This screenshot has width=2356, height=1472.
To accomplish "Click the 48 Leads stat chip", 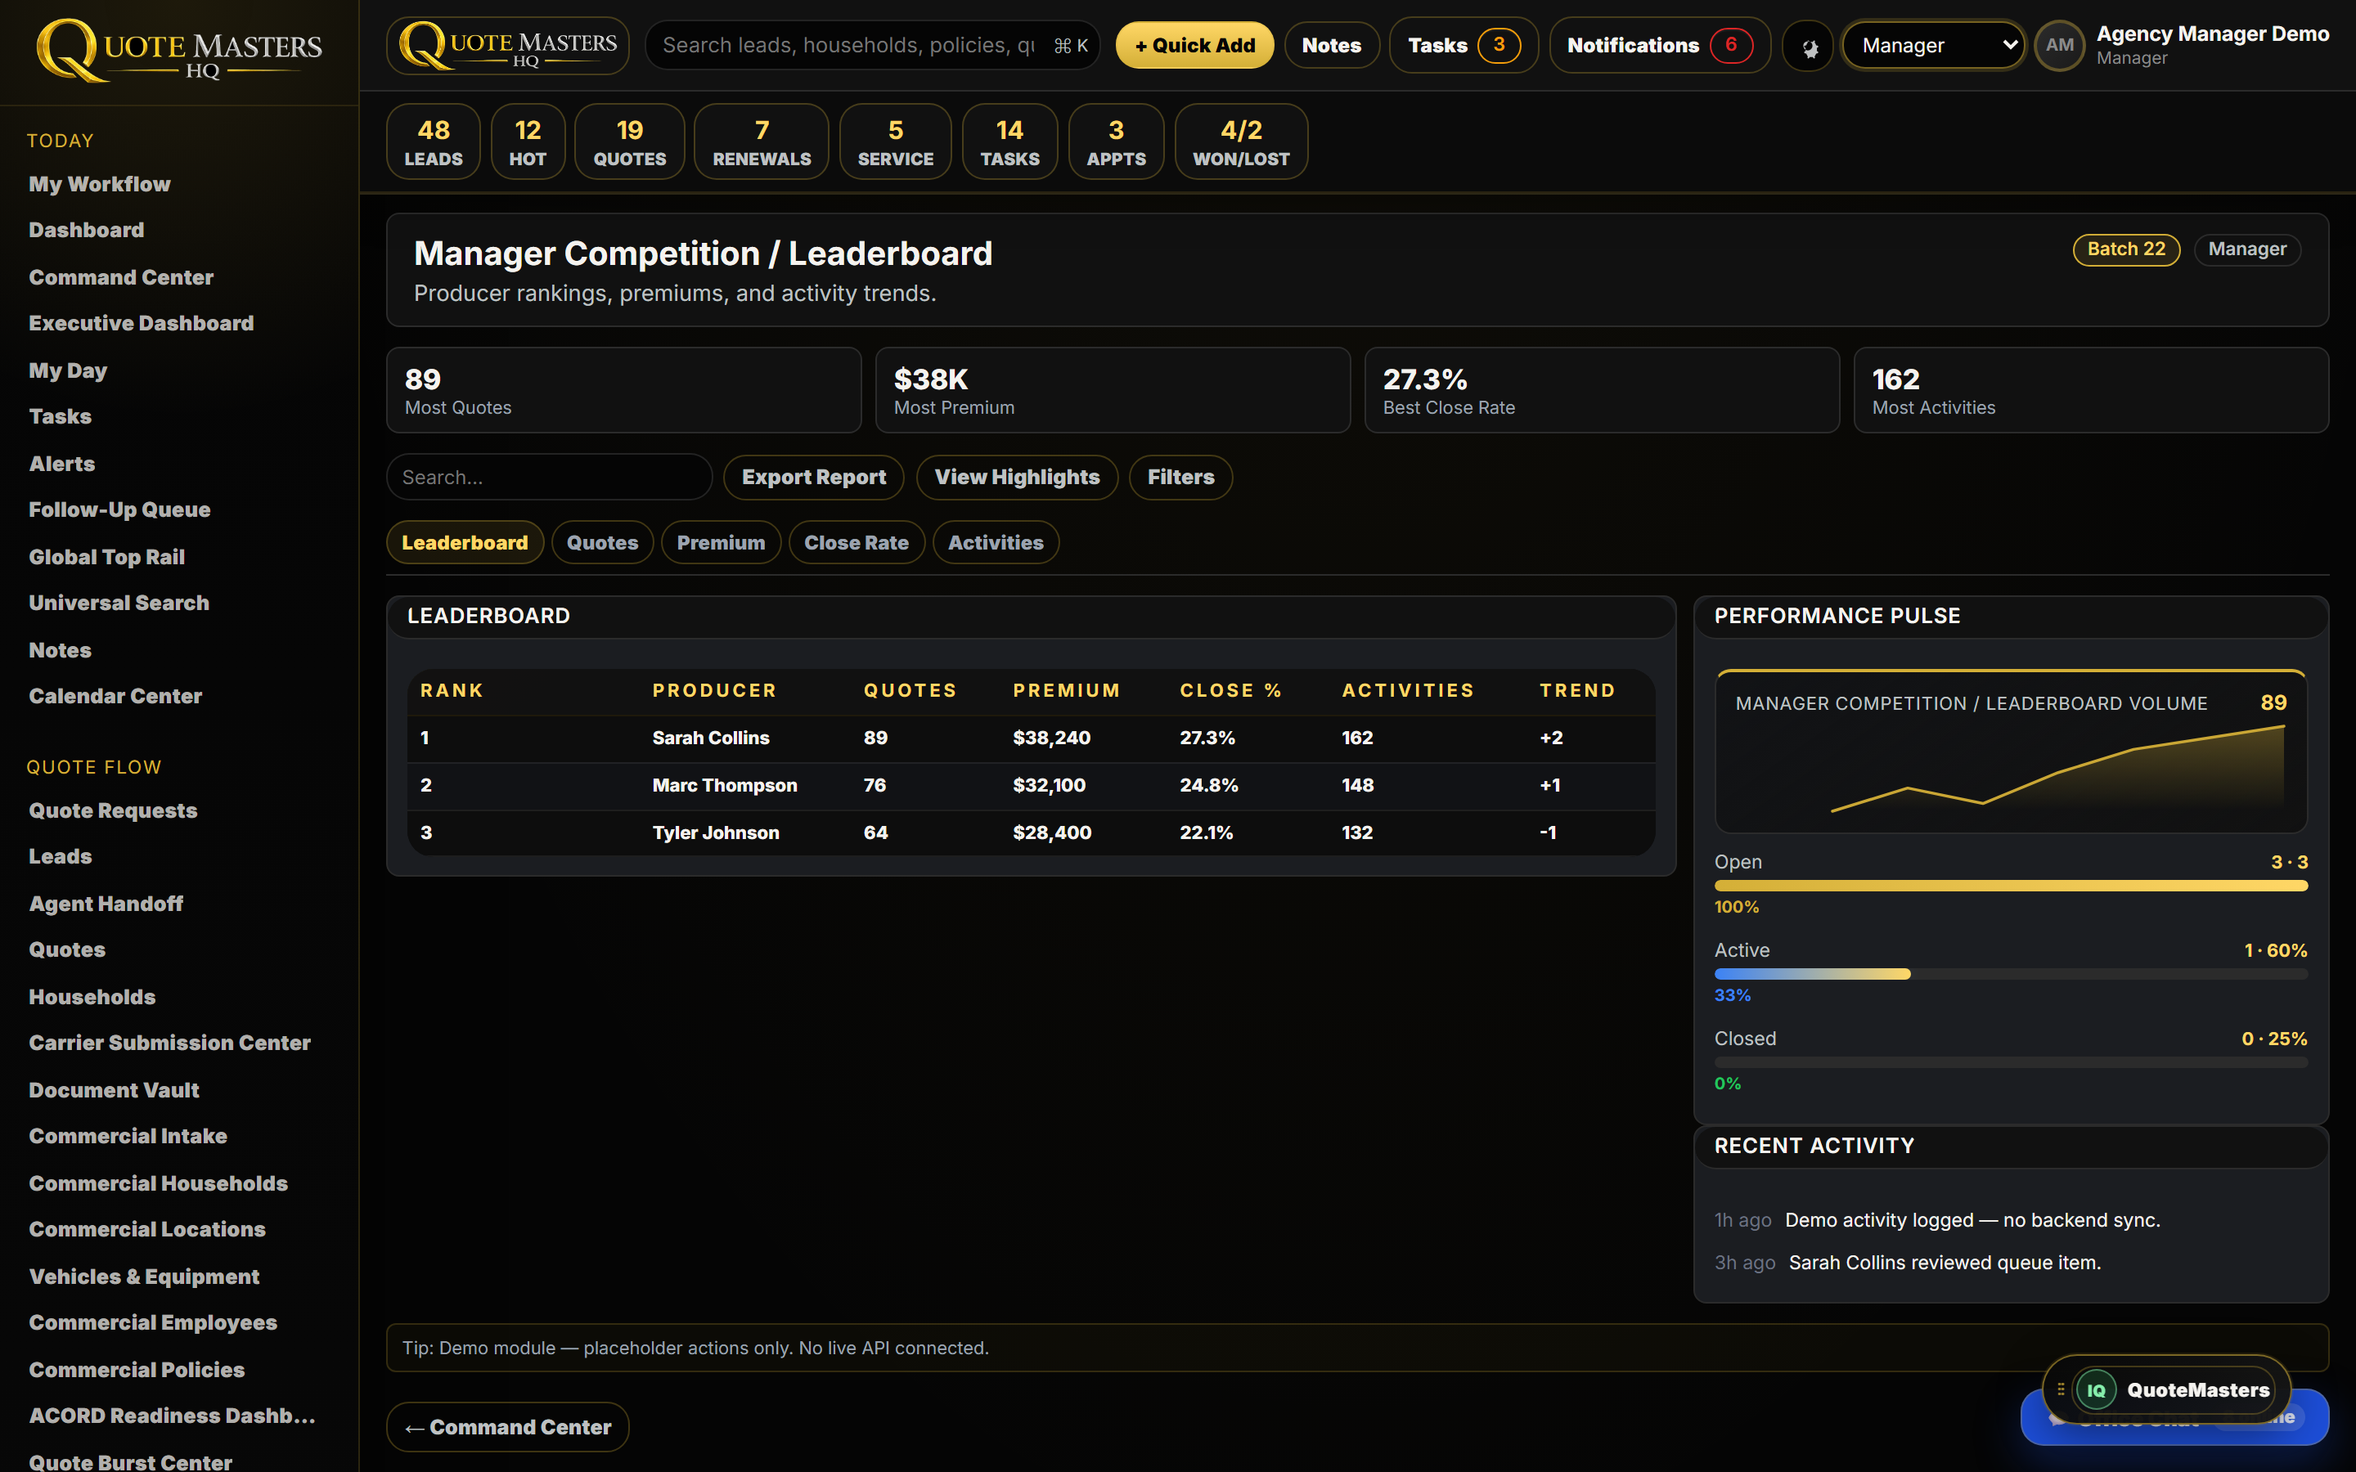I will (x=434, y=142).
